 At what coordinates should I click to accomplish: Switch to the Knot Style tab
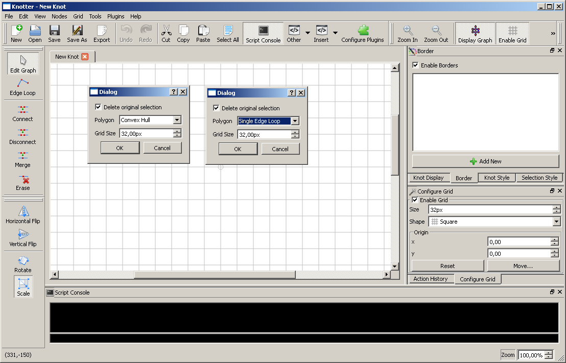tap(497, 178)
